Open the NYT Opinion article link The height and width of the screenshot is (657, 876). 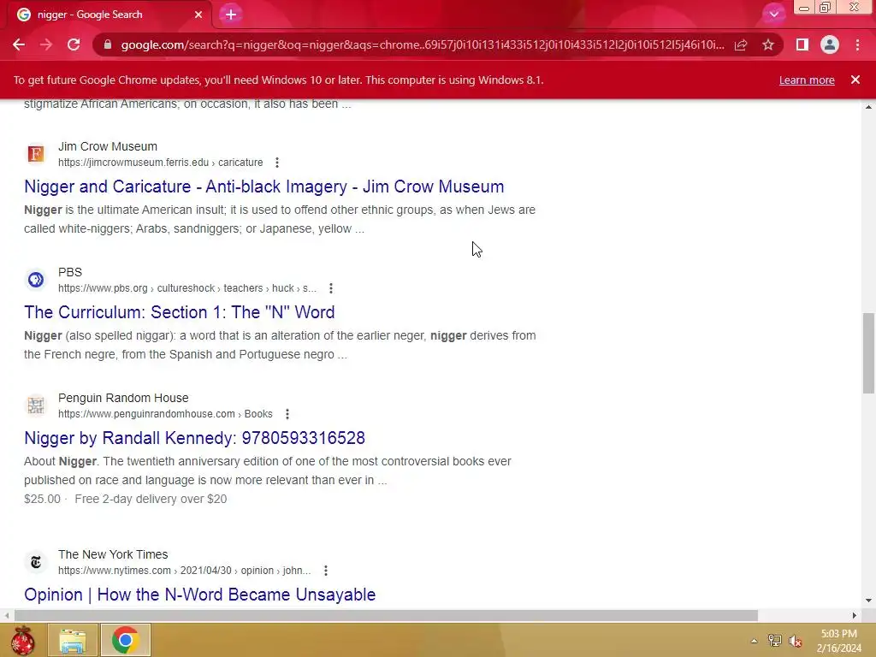[199, 595]
